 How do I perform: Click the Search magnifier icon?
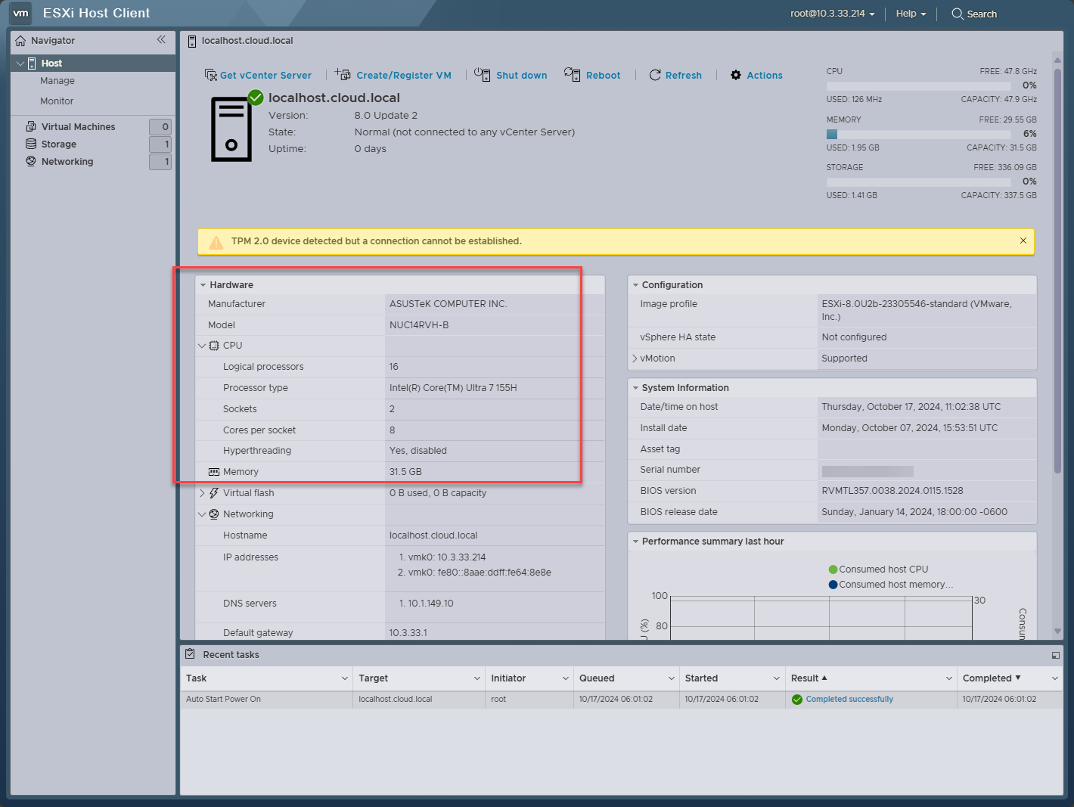pos(957,14)
